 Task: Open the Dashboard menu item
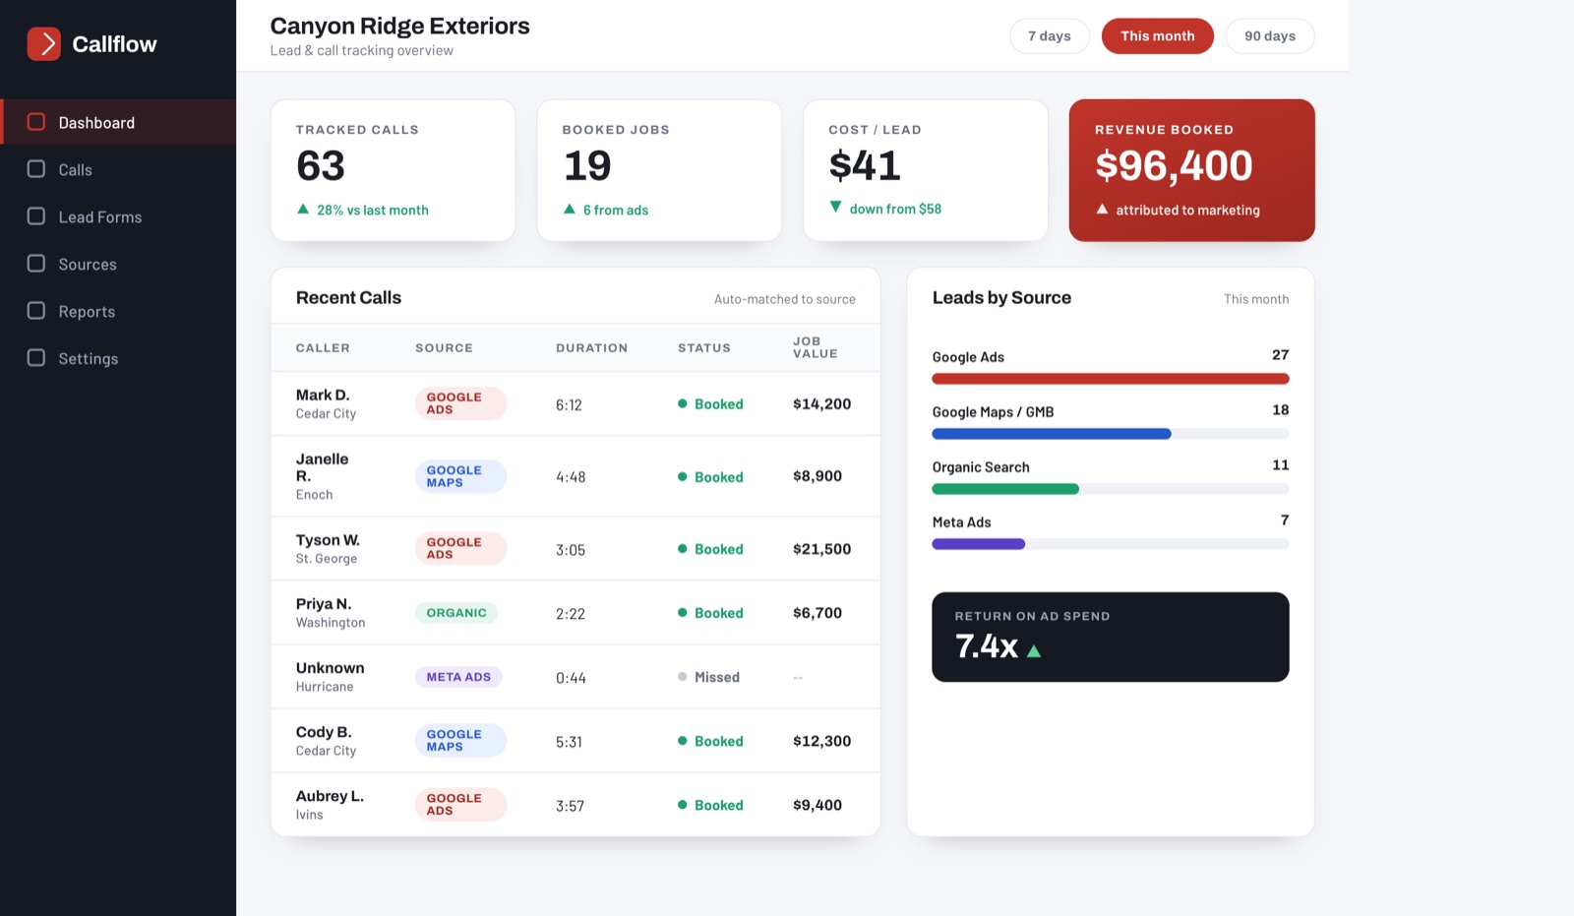[118, 122]
